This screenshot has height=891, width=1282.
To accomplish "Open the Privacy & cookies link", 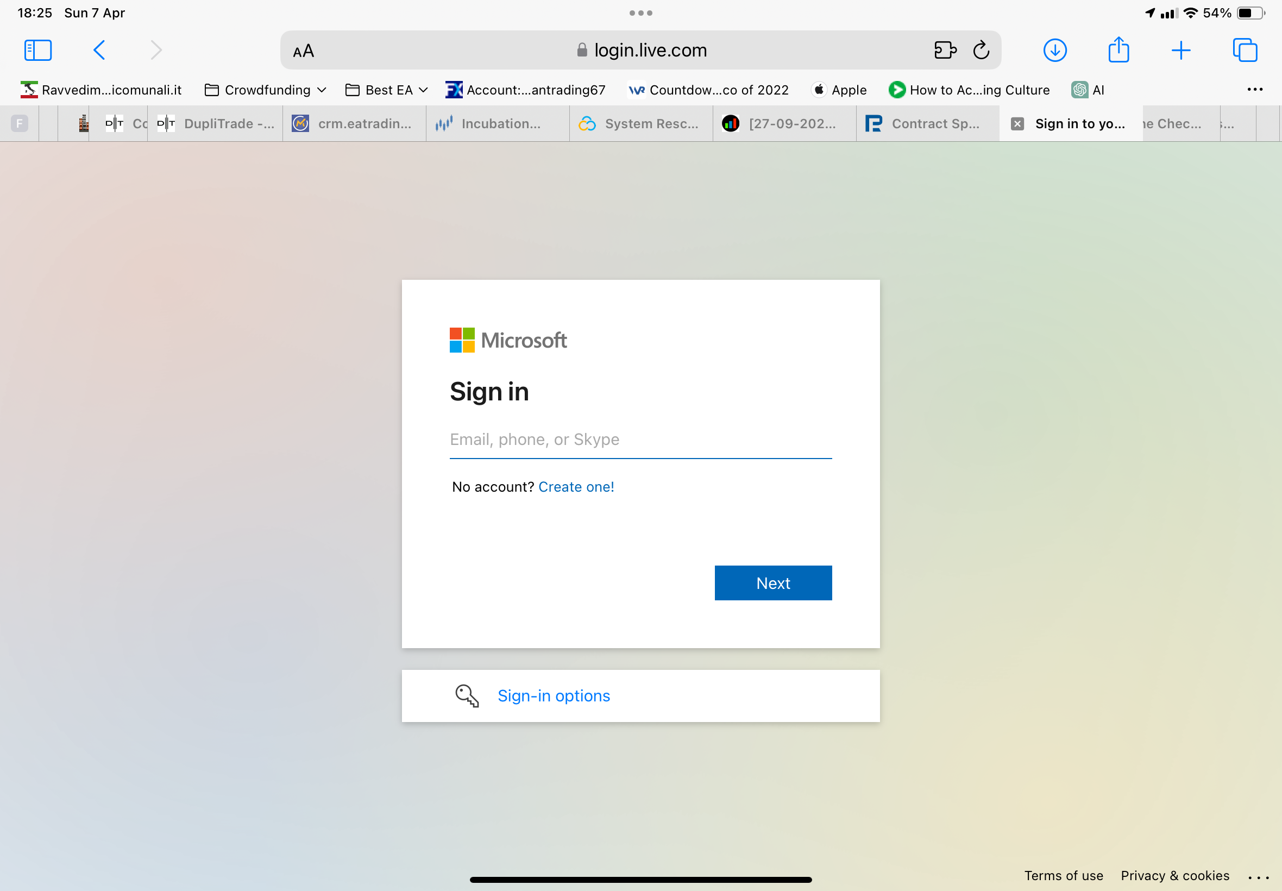I will click(1175, 875).
